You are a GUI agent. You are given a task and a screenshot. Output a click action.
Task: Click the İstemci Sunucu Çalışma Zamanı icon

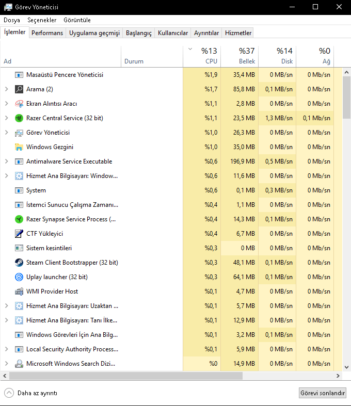pos(19,205)
